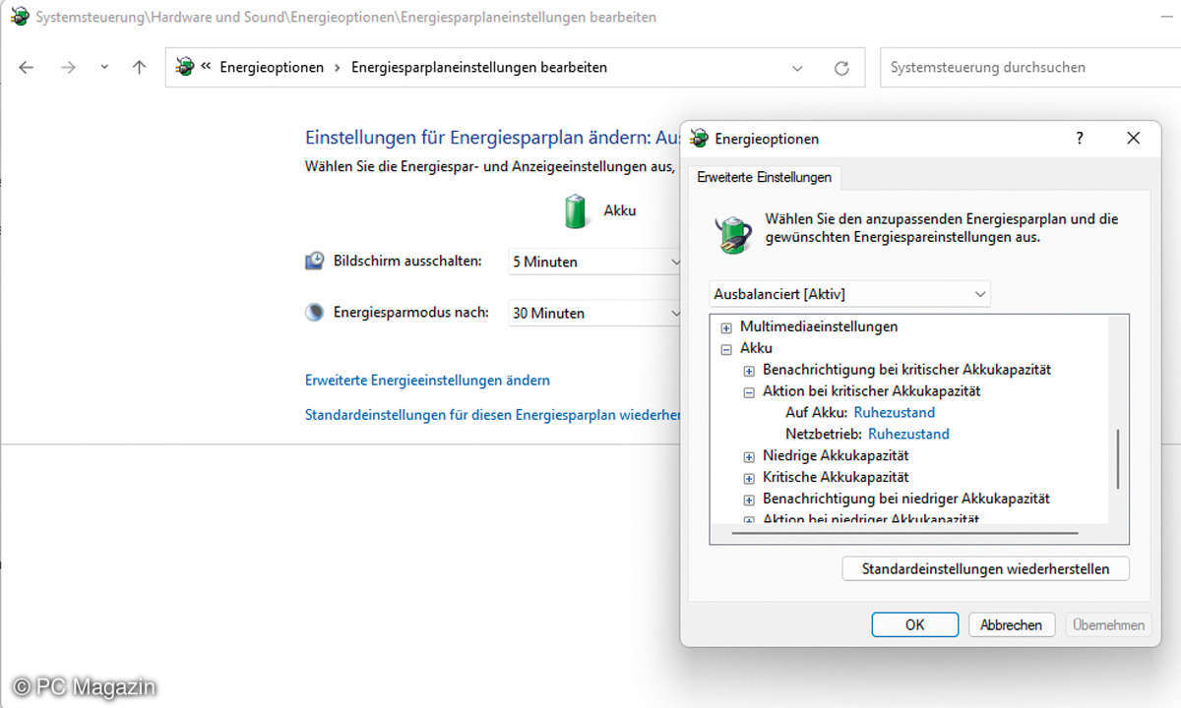1181x708 pixels.
Task: Click the settings tree horizontal scrollbar
Action: [906, 533]
